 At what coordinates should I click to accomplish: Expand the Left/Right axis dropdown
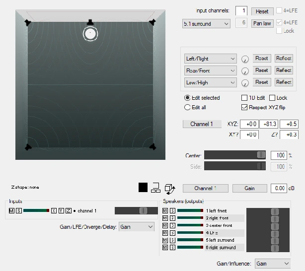[211, 59]
